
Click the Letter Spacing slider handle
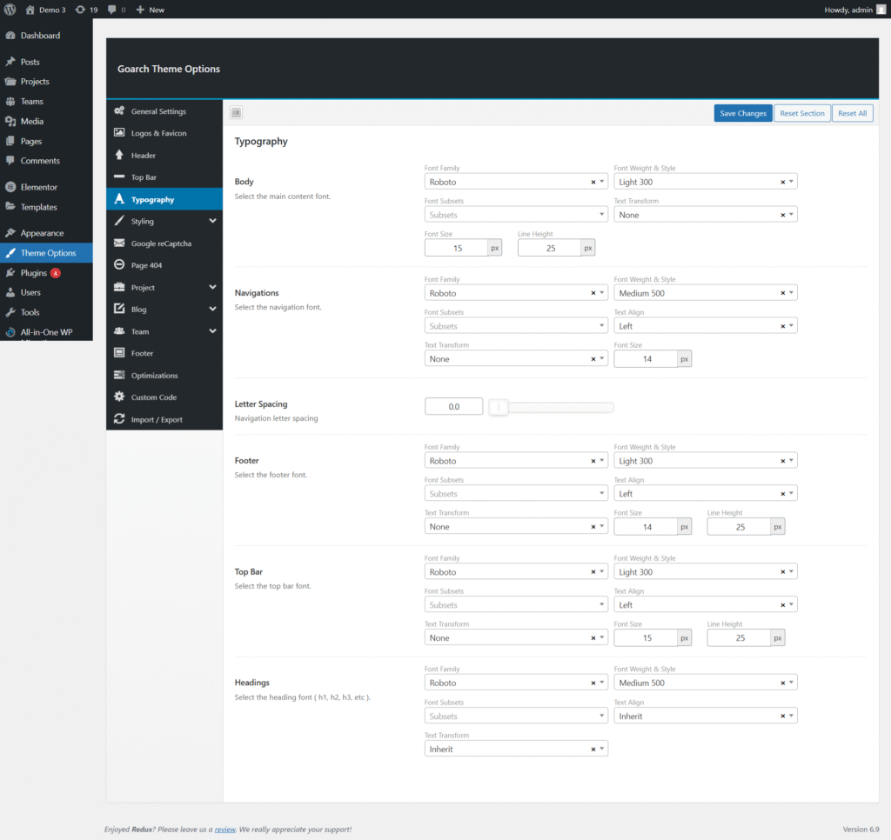point(499,407)
